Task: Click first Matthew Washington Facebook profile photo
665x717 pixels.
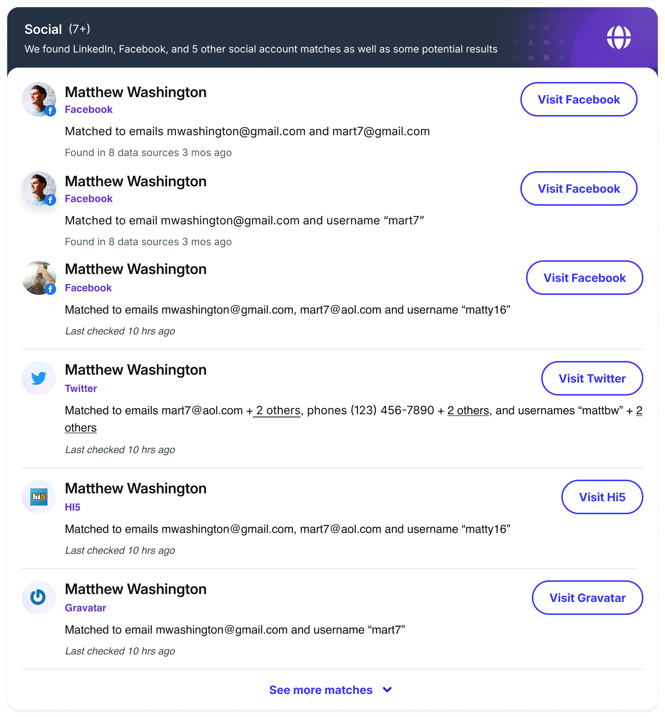Action: (x=39, y=99)
